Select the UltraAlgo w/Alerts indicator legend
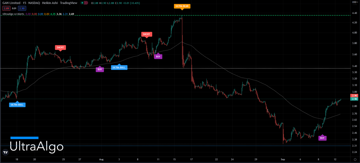The width and height of the screenshot is (360, 163). [13, 14]
